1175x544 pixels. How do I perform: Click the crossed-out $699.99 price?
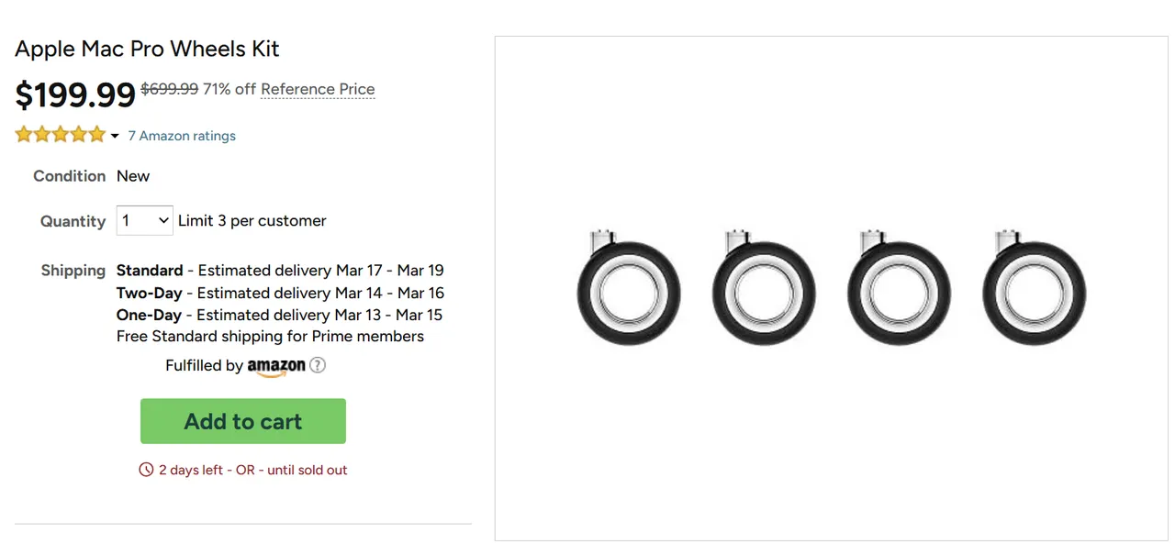pyautogui.click(x=169, y=89)
